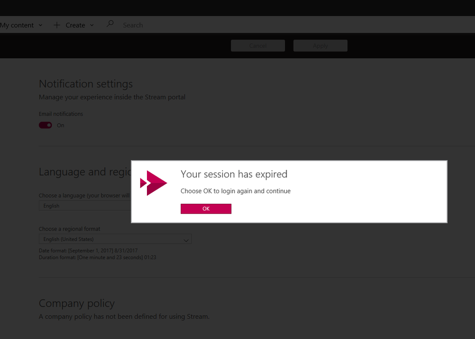Click the dropdown arrow on the English language box

click(x=186, y=205)
